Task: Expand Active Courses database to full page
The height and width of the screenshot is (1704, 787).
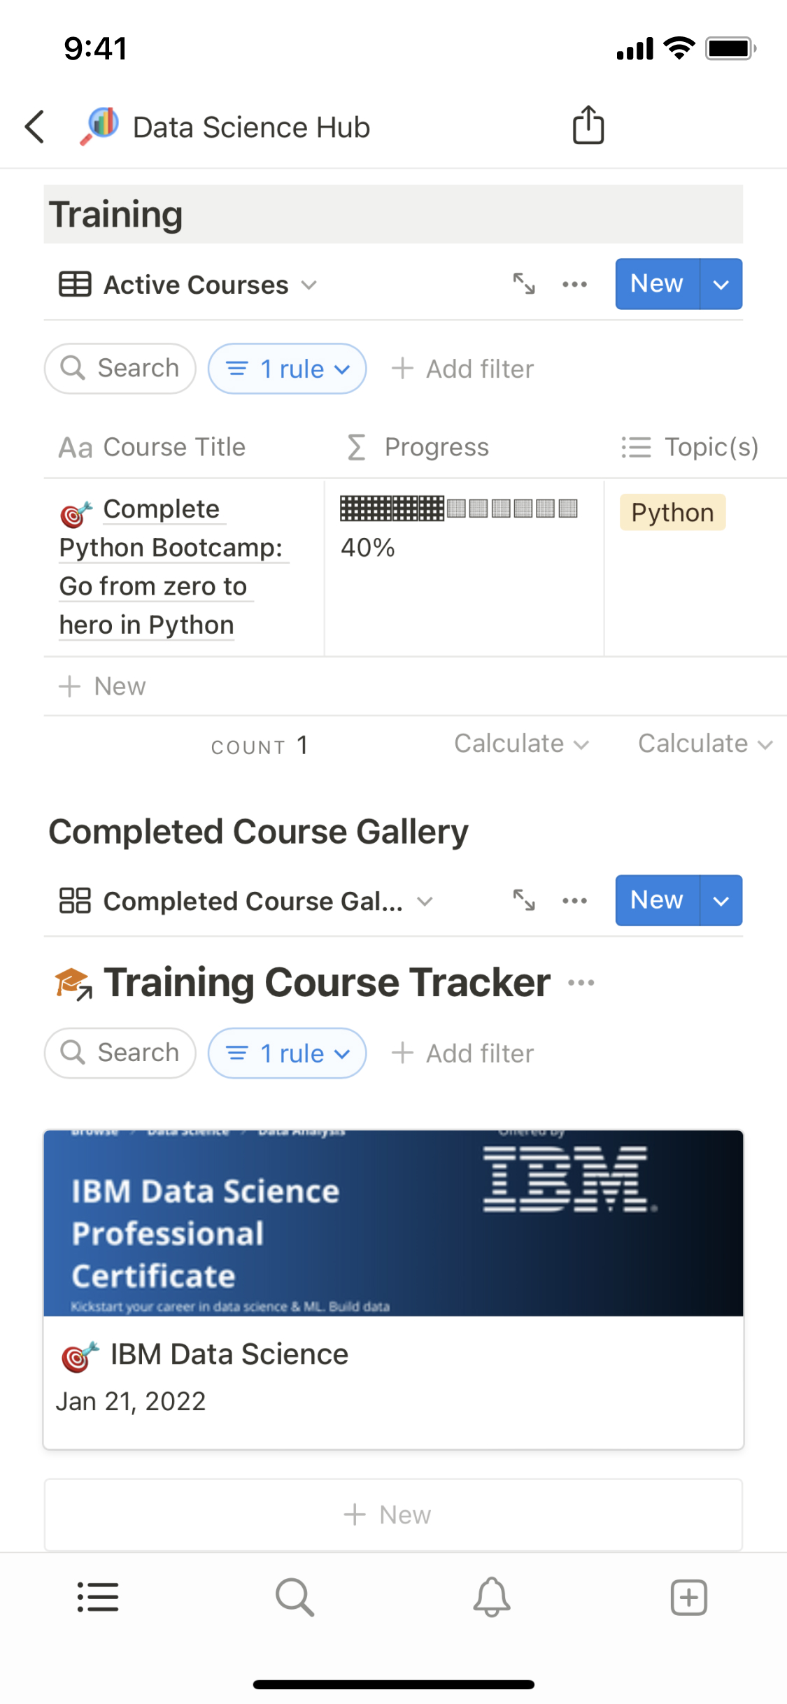Action: pyautogui.click(x=524, y=284)
